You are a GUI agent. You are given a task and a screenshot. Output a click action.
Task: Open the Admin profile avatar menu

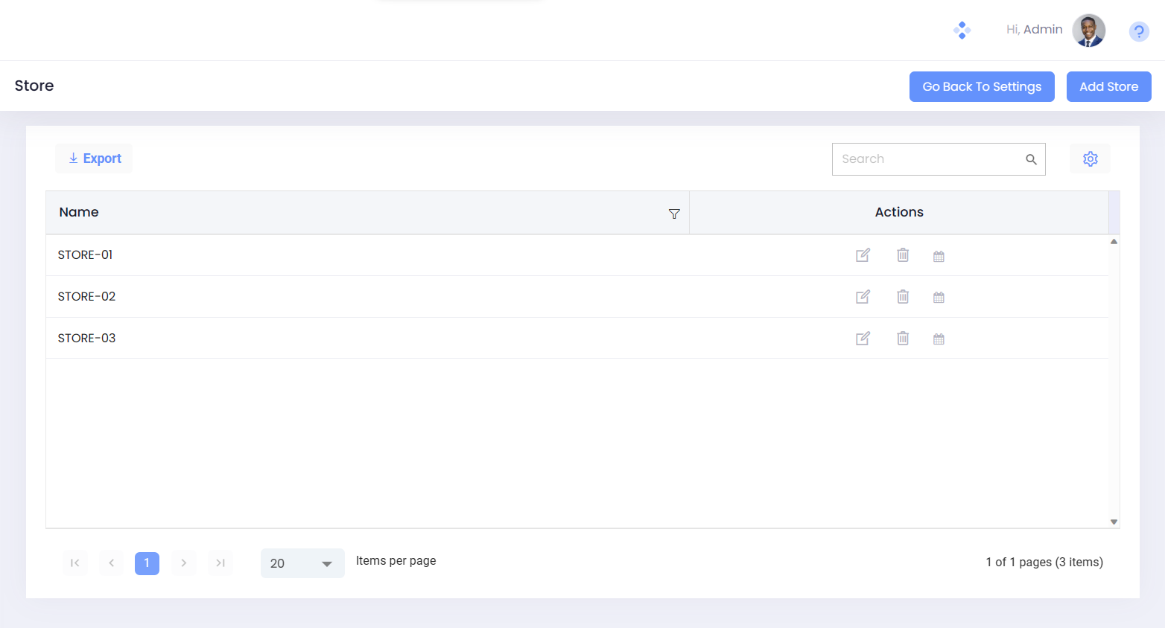(1088, 31)
